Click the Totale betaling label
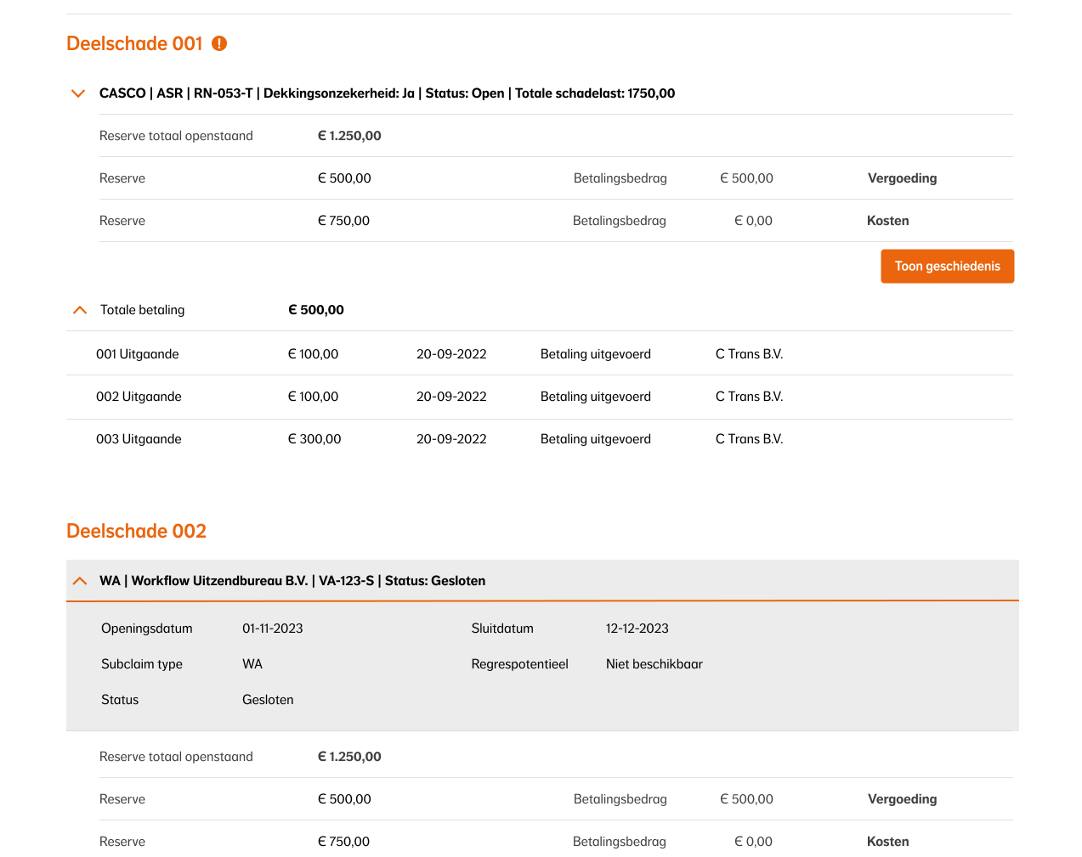The image size is (1082, 857). [x=142, y=310]
